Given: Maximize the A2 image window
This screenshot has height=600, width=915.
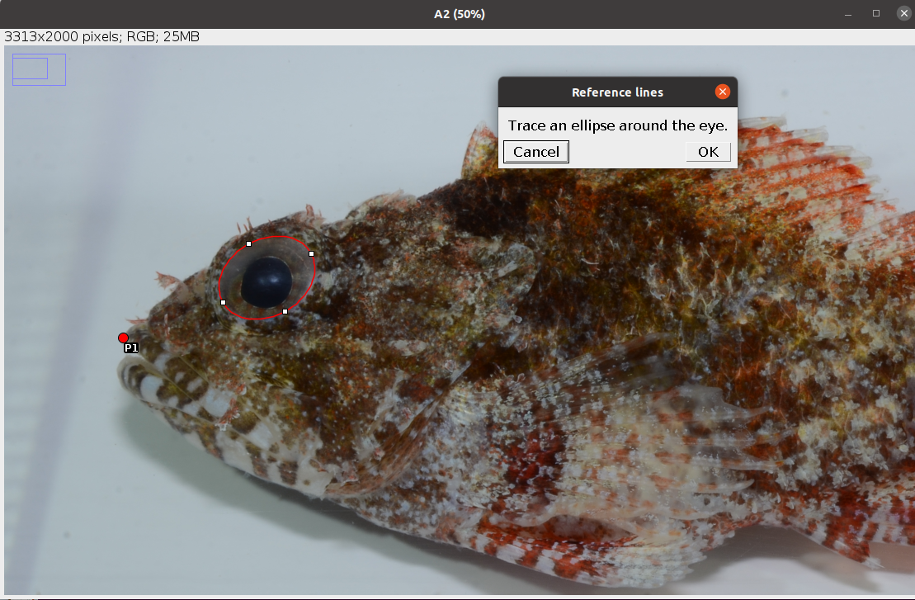Looking at the screenshot, I should coord(876,14).
